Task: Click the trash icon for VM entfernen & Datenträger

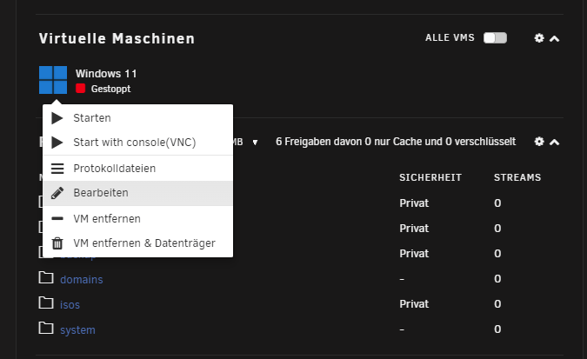Action: [57, 243]
